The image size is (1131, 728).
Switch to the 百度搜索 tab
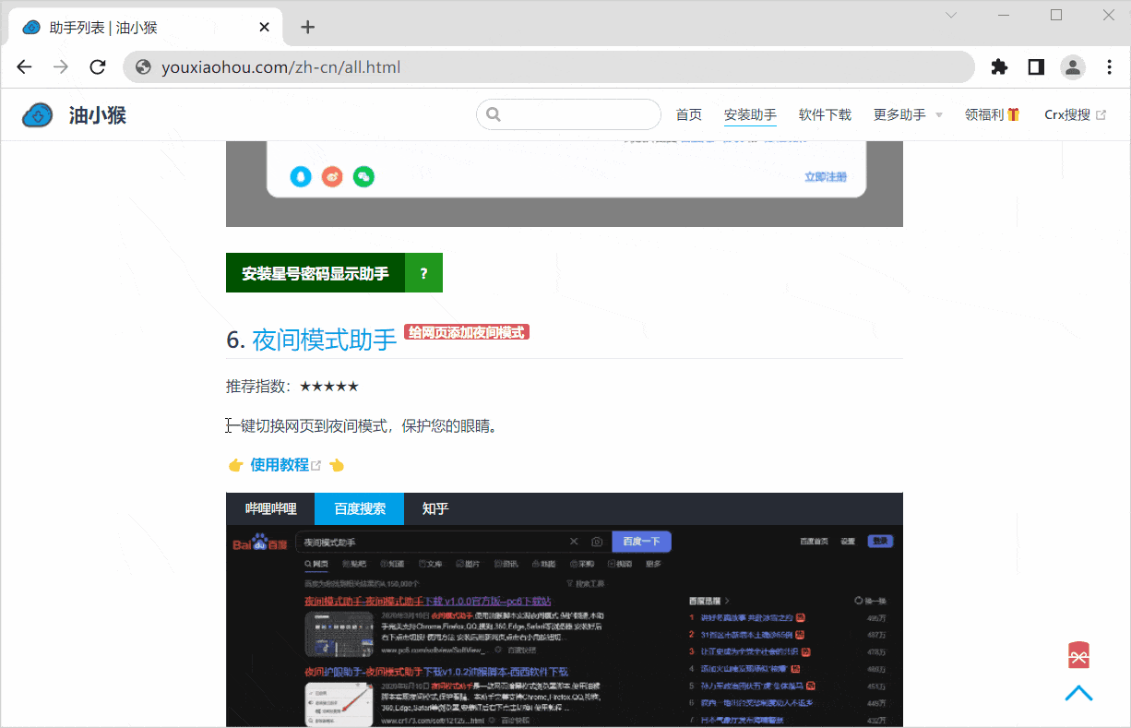360,508
